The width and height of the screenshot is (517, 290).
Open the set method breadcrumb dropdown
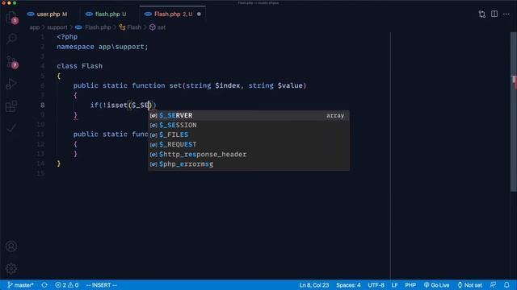click(158, 27)
